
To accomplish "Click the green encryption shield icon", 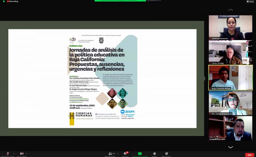I will click(4, 1).
